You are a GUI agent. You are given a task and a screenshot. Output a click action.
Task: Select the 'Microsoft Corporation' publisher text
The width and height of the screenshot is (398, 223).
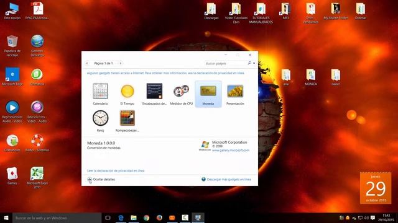pos(229,142)
